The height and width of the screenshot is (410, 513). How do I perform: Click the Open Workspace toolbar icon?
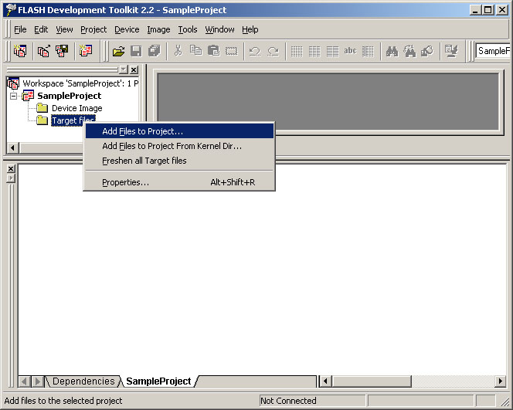tap(43, 51)
